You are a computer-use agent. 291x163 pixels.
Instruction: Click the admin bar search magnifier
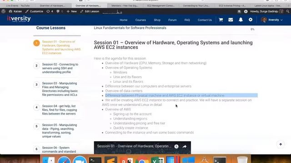pos(287,11)
